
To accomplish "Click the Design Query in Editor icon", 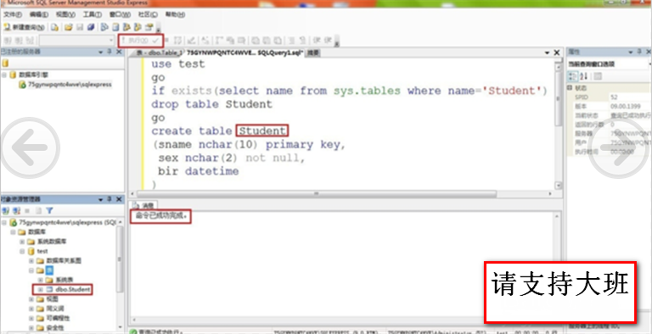I will pos(191,41).
